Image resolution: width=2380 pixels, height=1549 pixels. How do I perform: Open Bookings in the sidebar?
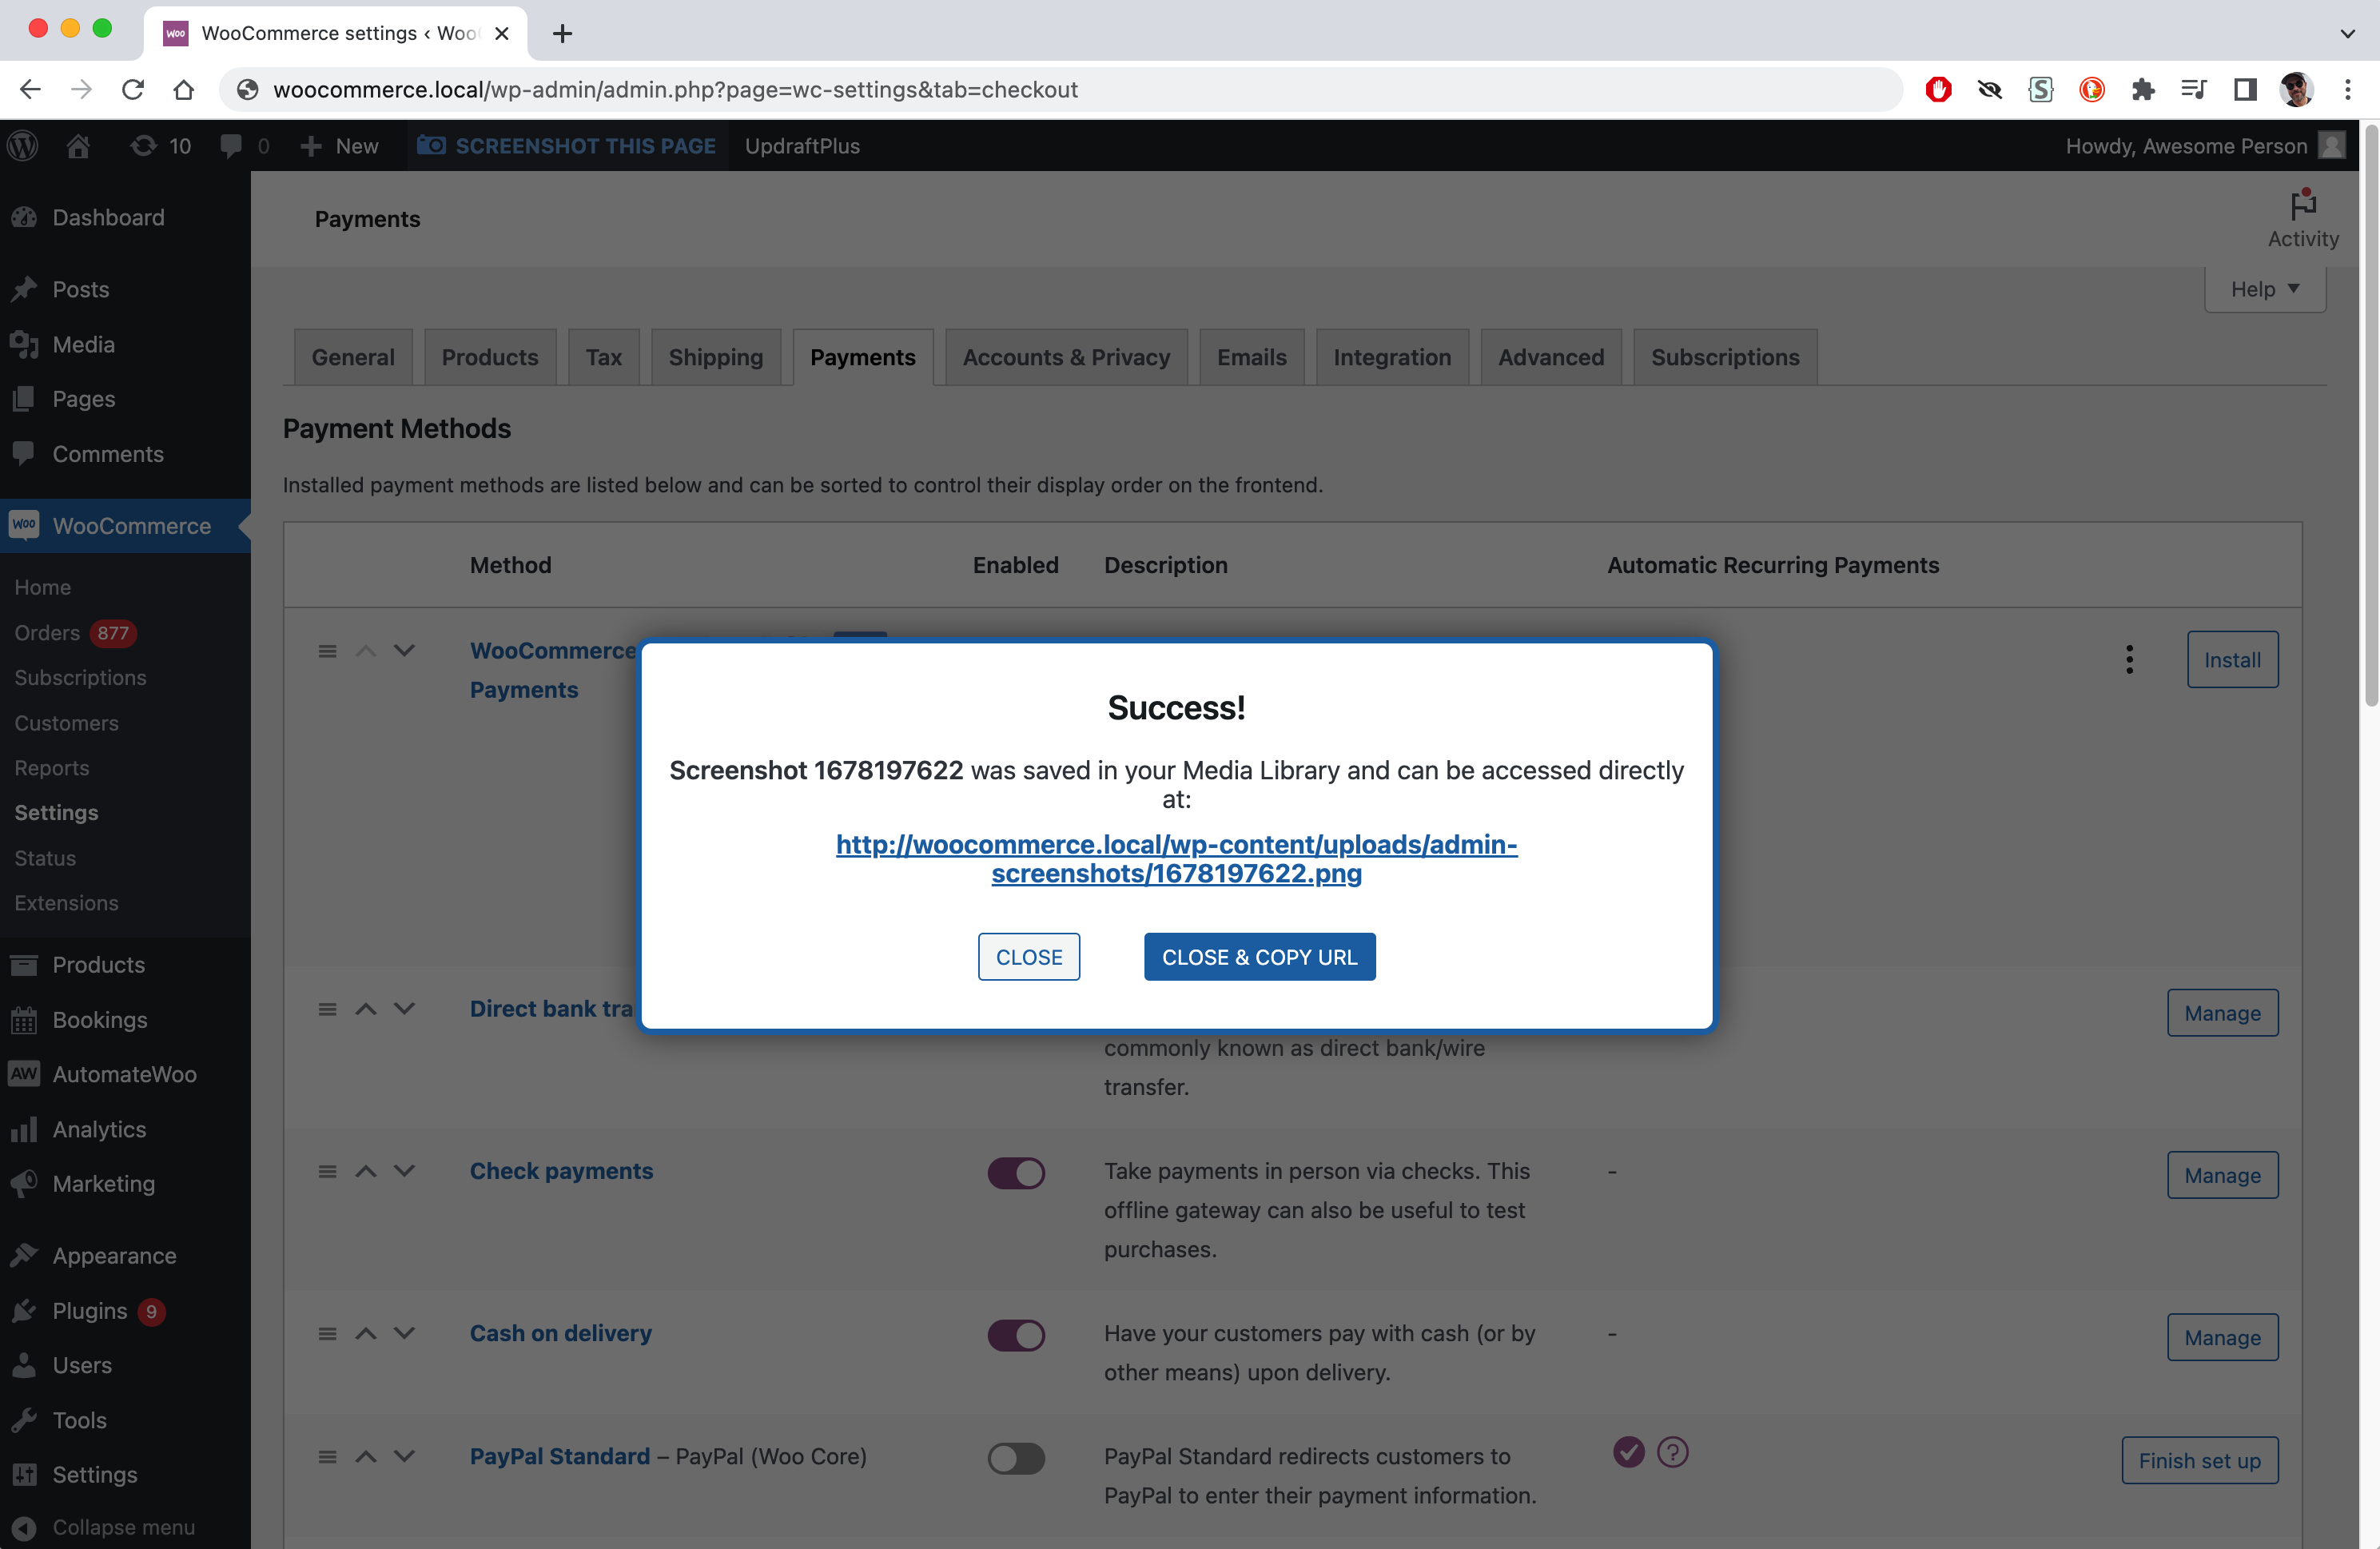coord(99,1020)
